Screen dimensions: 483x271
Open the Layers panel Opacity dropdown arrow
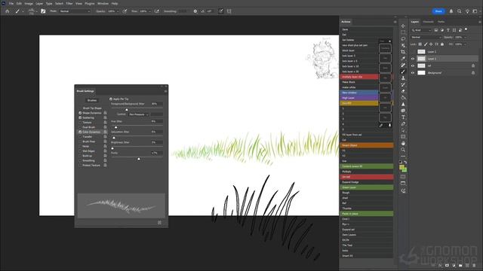pyautogui.click(x=466, y=37)
